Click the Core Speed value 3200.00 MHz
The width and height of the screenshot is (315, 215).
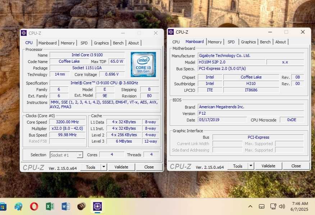point(67,122)
